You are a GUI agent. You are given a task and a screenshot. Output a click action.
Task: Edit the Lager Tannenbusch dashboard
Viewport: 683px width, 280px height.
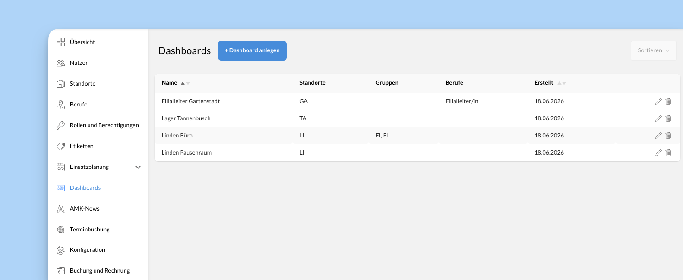tap(658, 118)
